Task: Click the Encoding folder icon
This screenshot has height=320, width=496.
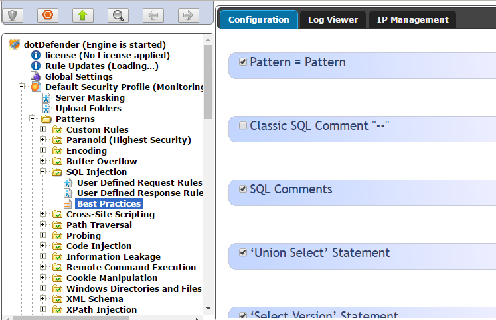Action: 57,151
